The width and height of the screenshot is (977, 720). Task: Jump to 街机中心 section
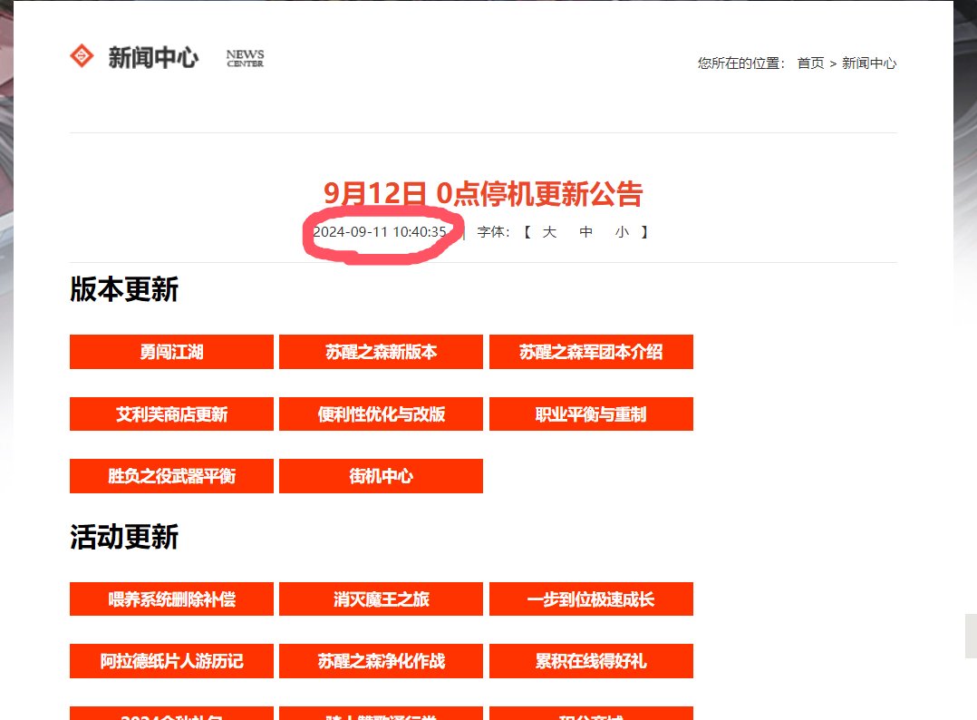[381, 476]
